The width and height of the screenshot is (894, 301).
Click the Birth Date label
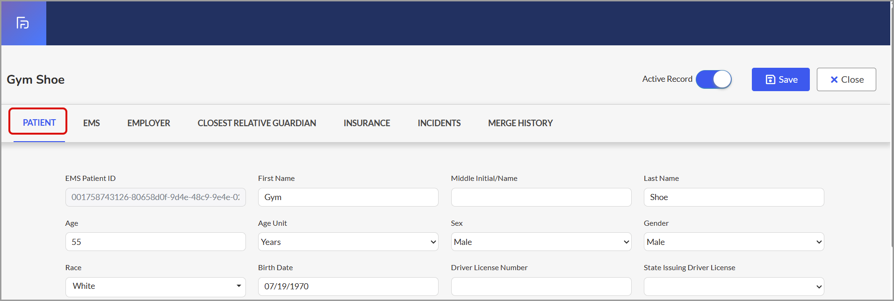(x=275, y=267)
